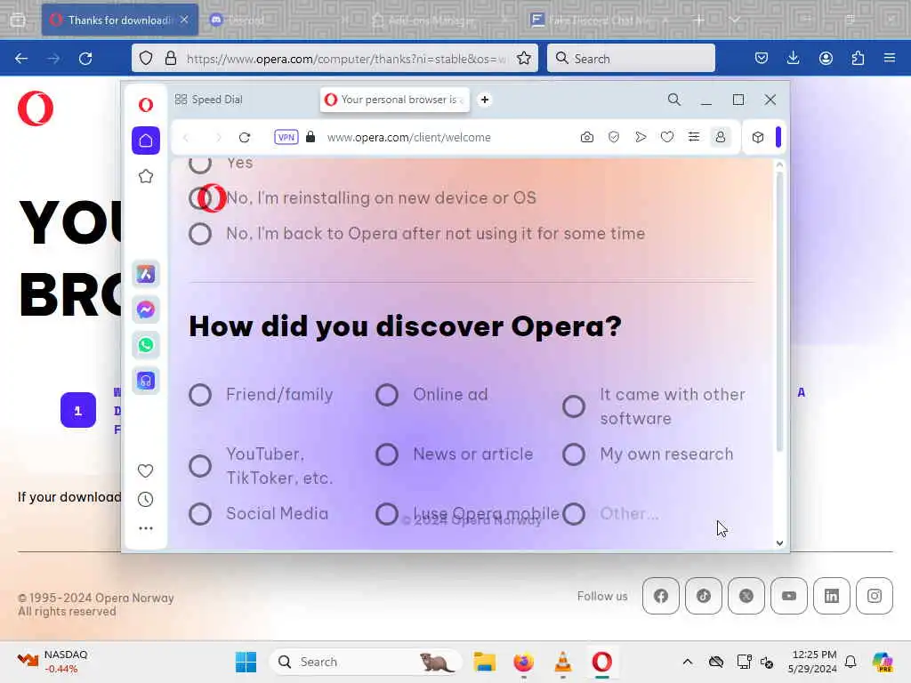
Task: Open Opera privacy shield icon
Action: pyautogui.click(x=614, y=138)
